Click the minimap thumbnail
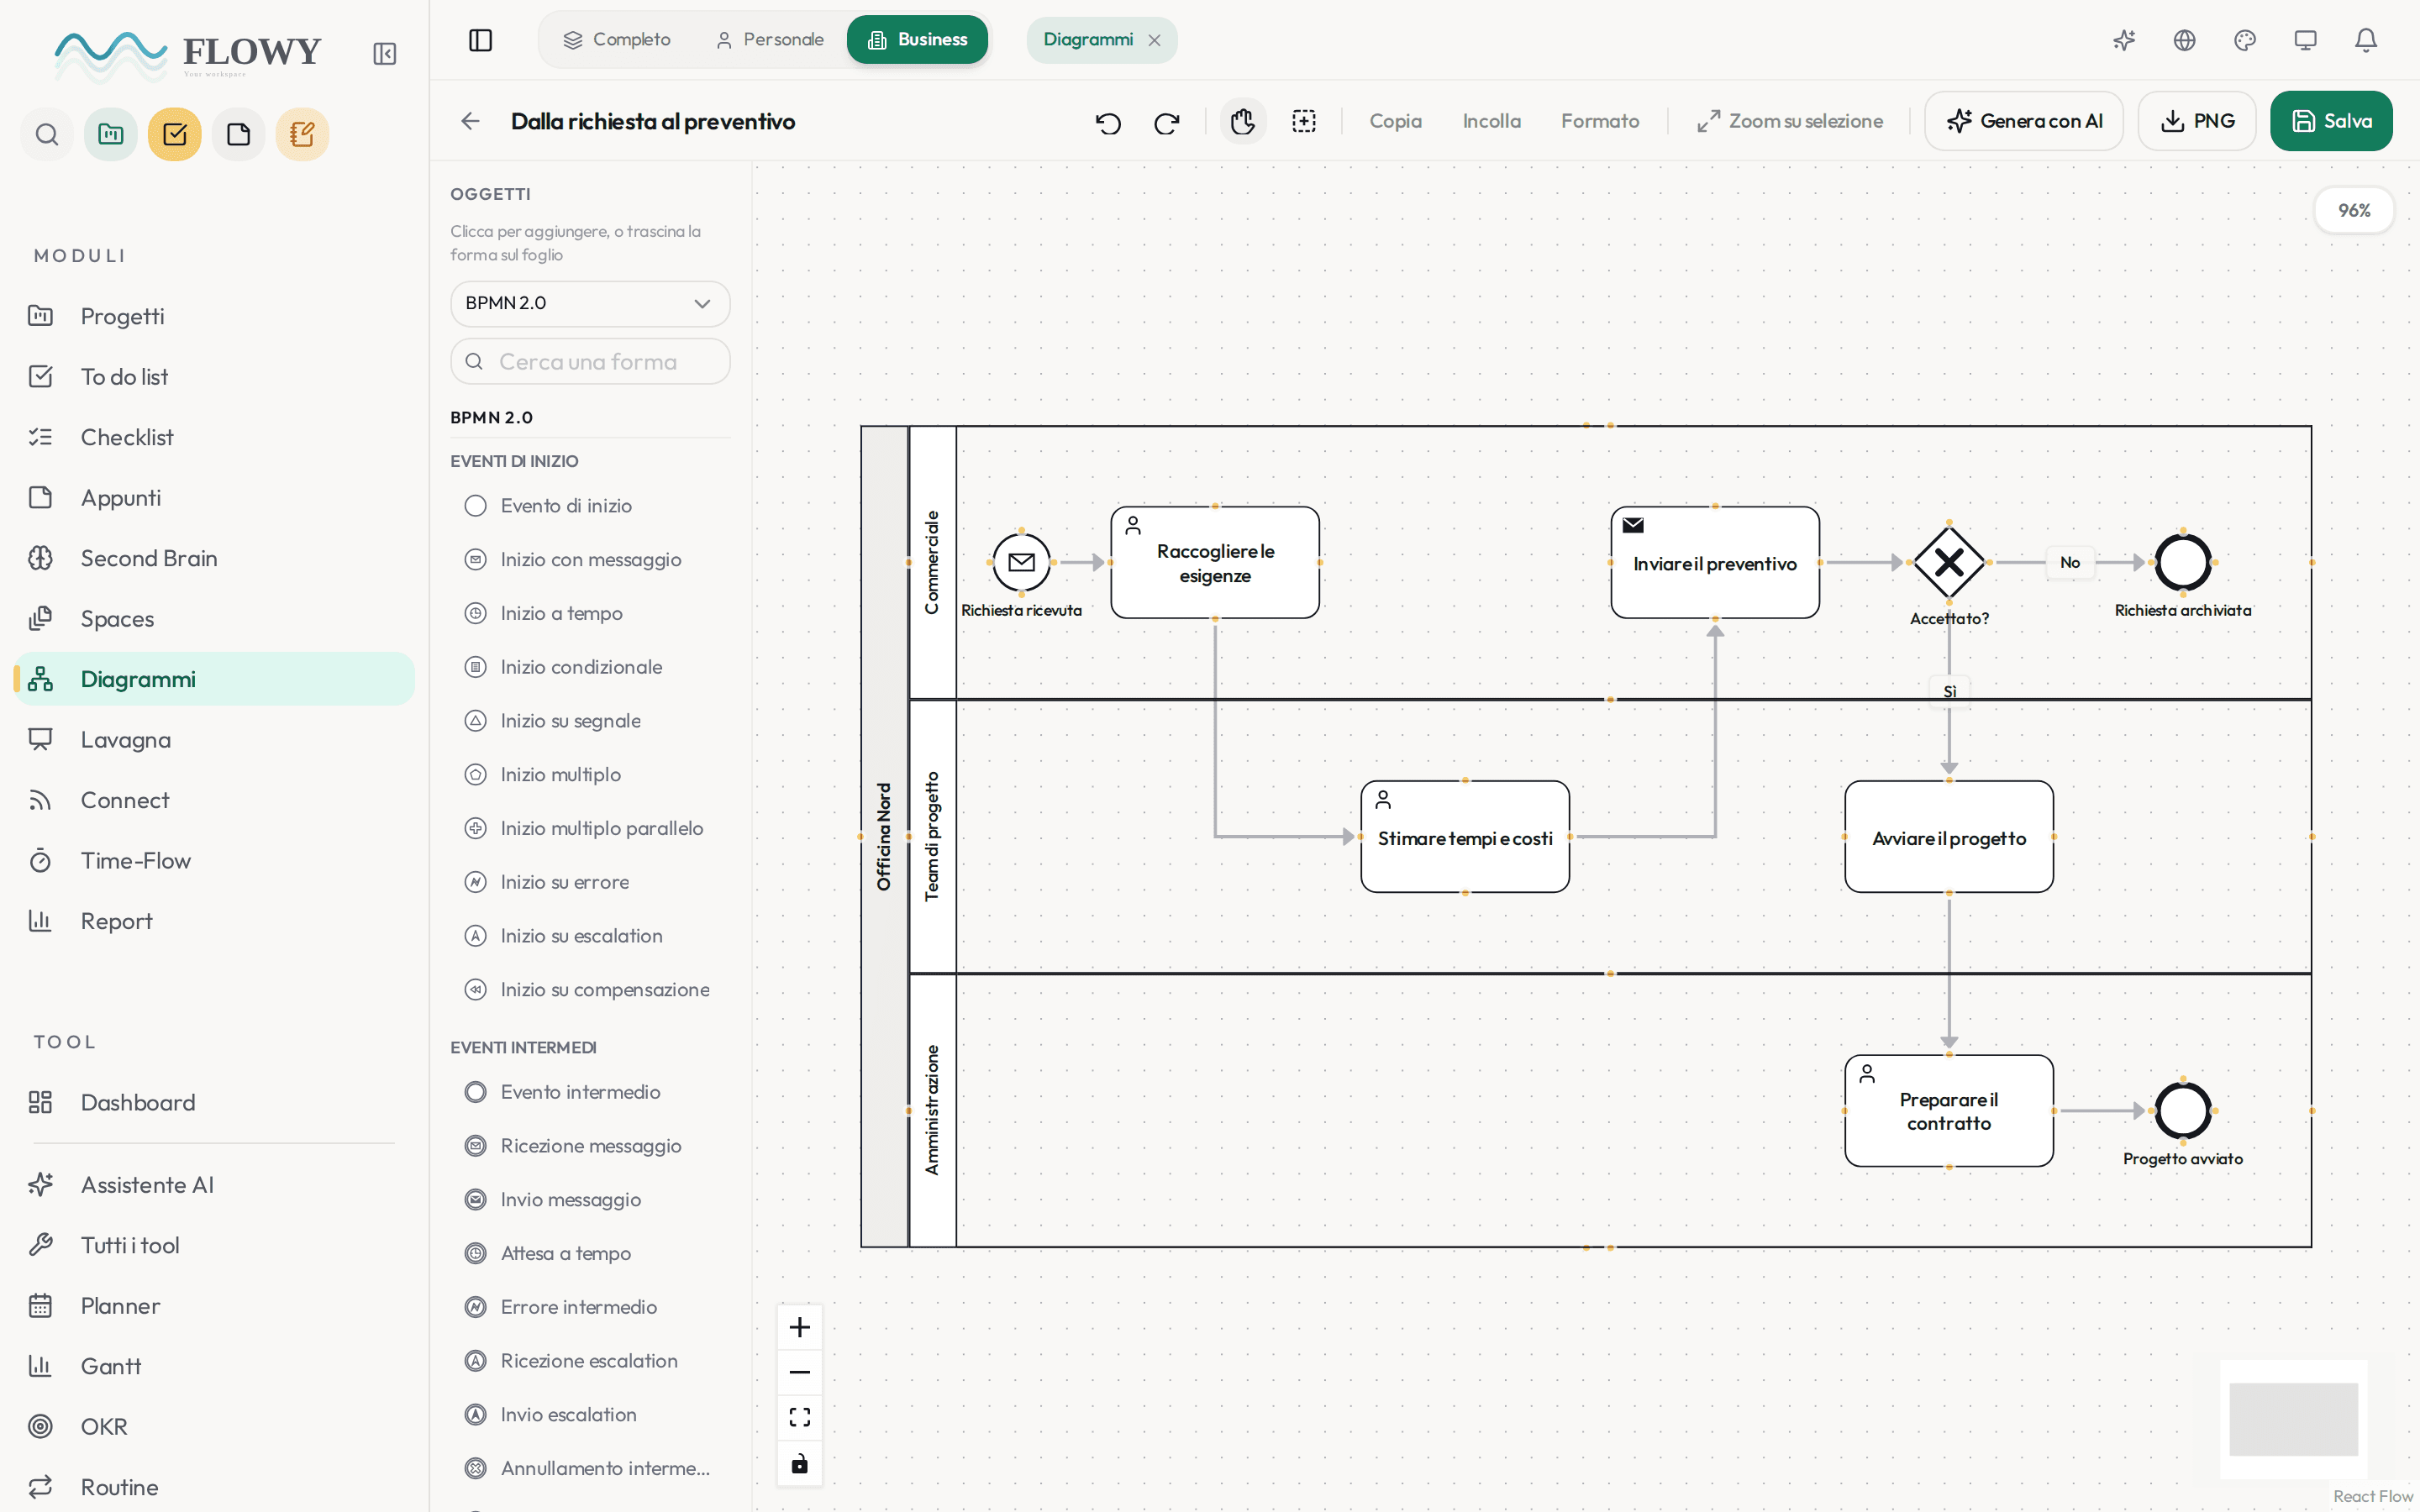This screenshot has width=2420, height=1512. 2293,1419
